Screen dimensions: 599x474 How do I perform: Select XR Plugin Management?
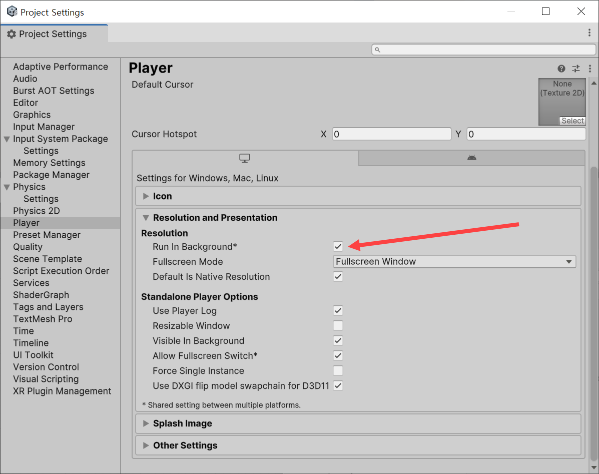[x=62, y=391]
